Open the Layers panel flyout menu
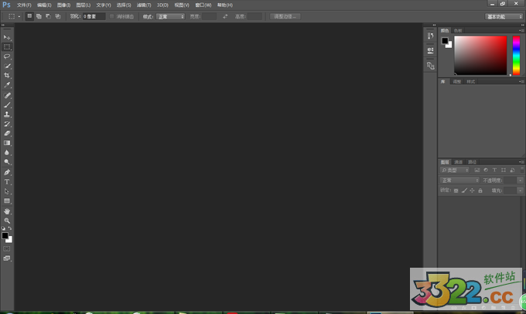 (x=521, y=162)
